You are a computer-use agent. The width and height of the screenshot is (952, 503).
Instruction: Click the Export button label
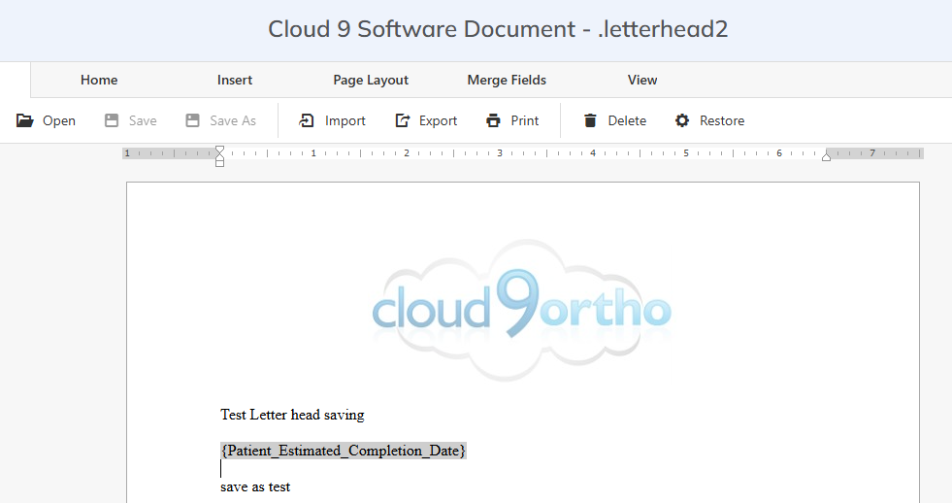pyautogui.click(x=438, y=120)
